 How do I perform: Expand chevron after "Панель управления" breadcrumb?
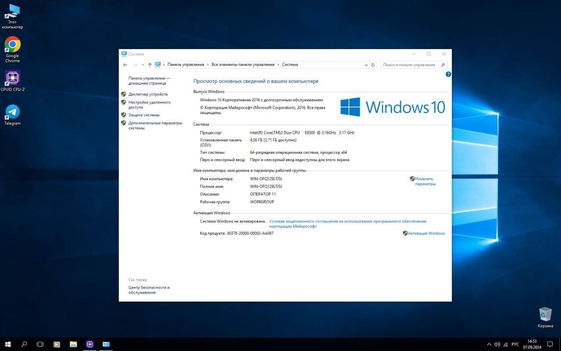(x=208, y=64)
